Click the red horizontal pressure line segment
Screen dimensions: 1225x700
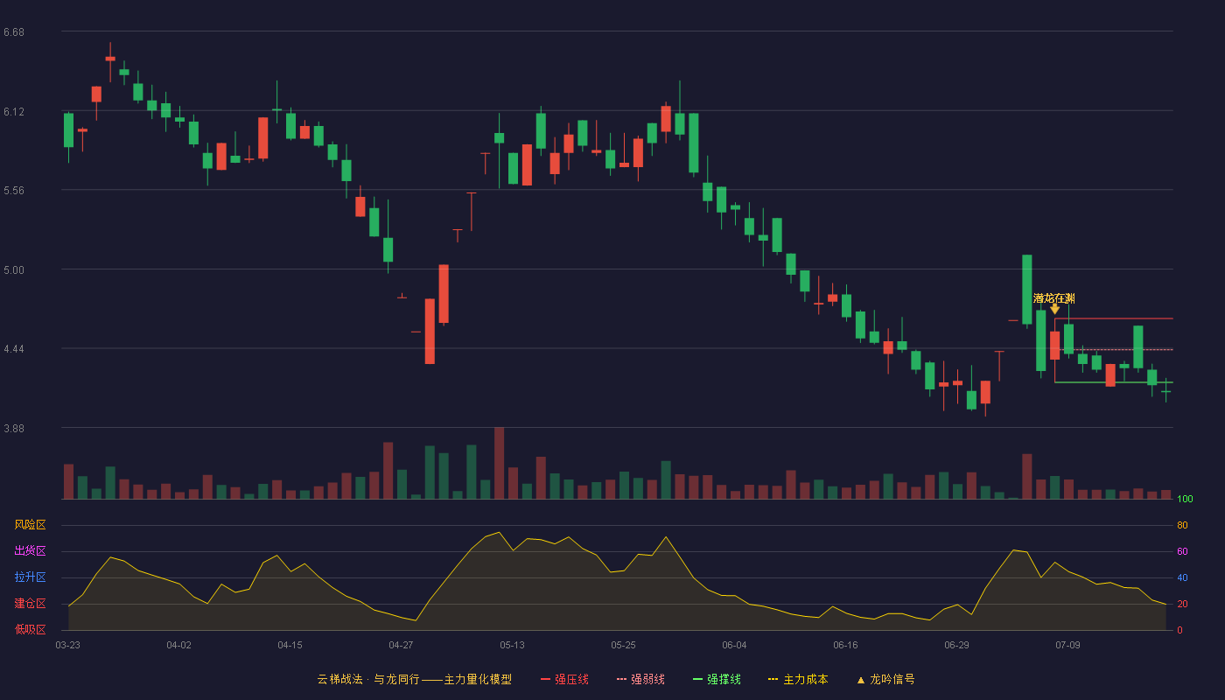[x=1113, y=318]
